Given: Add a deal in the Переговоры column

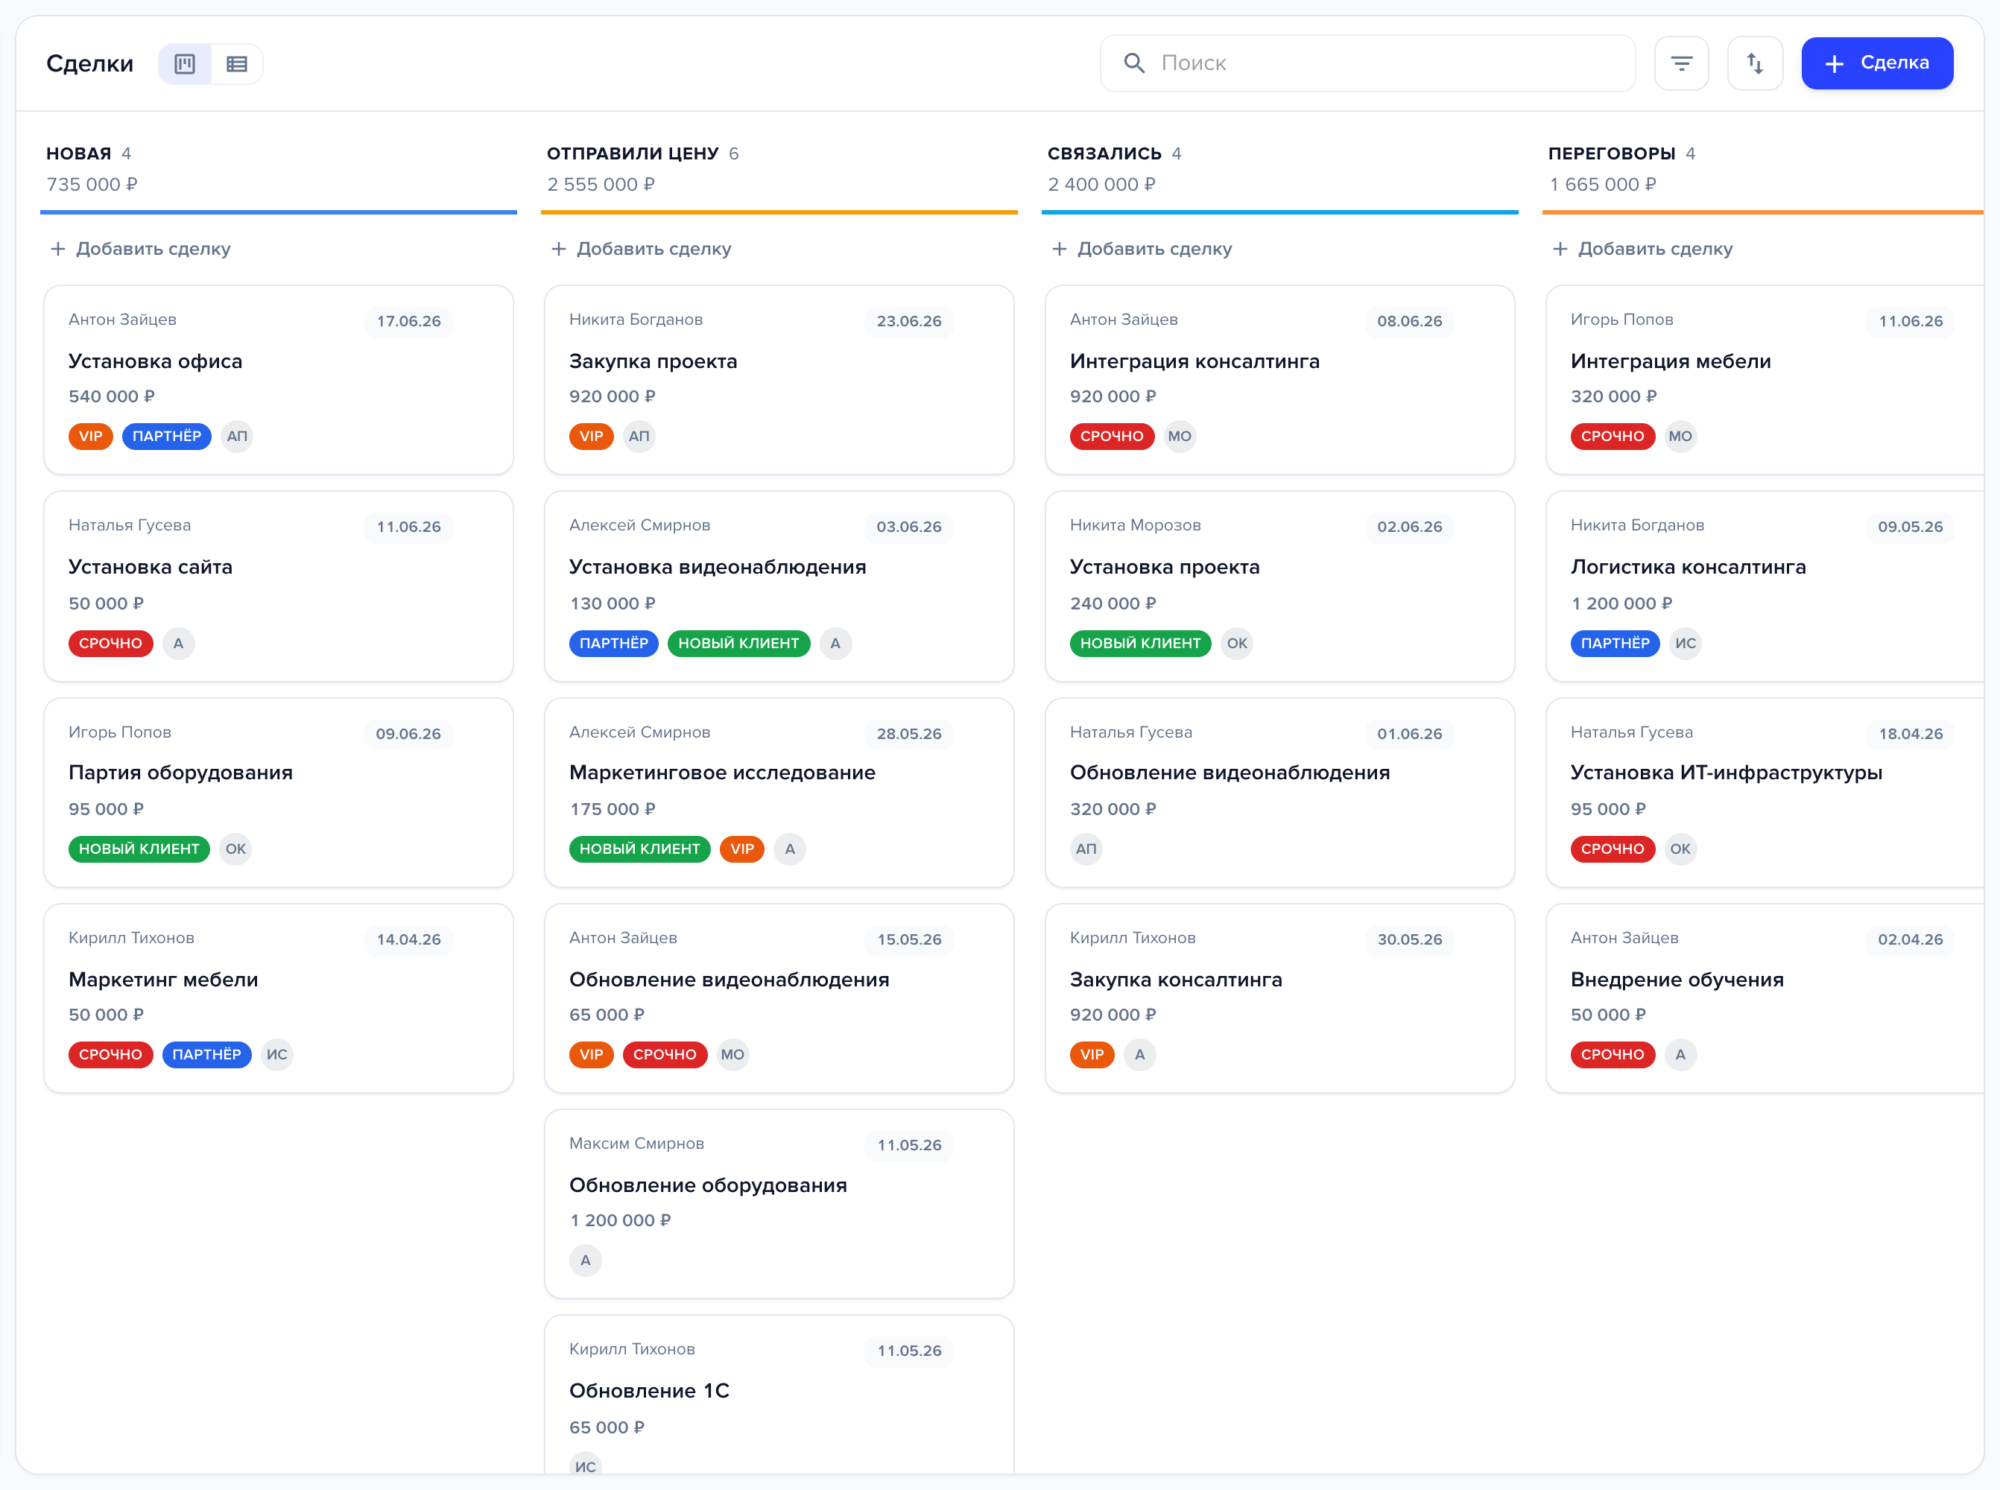Looking at the screenshot, I should coord(1643,249).
